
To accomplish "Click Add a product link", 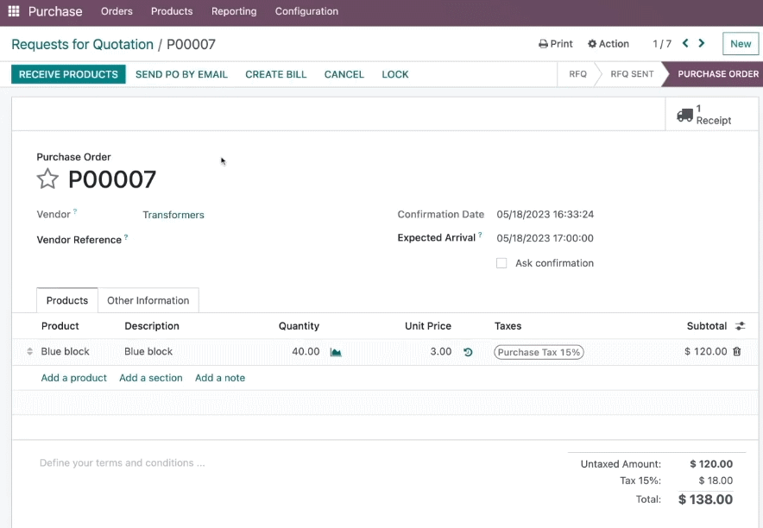I will (x=74, y=378).
